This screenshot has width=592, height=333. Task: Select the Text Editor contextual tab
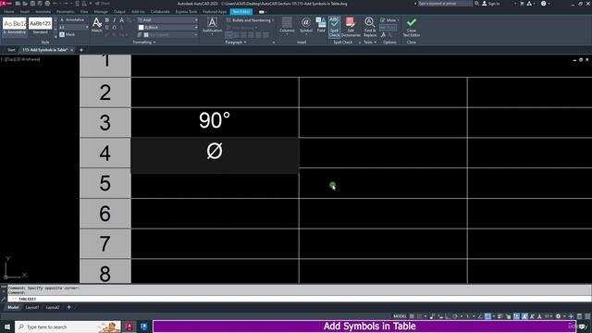241,12
